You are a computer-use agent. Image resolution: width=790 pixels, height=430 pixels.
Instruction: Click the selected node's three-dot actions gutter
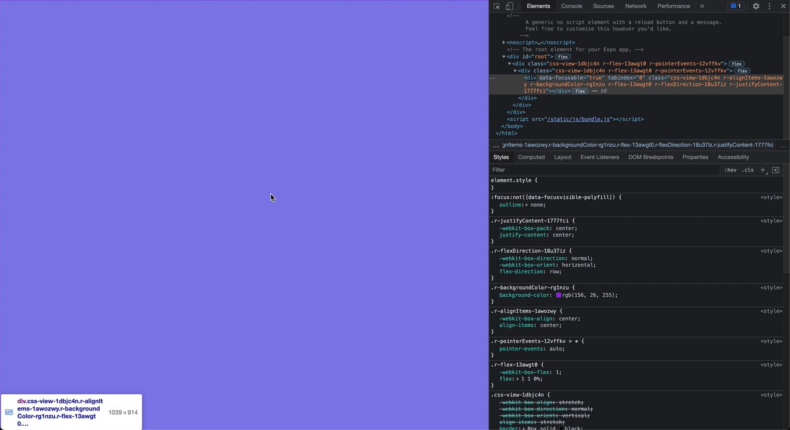point(493,78)
